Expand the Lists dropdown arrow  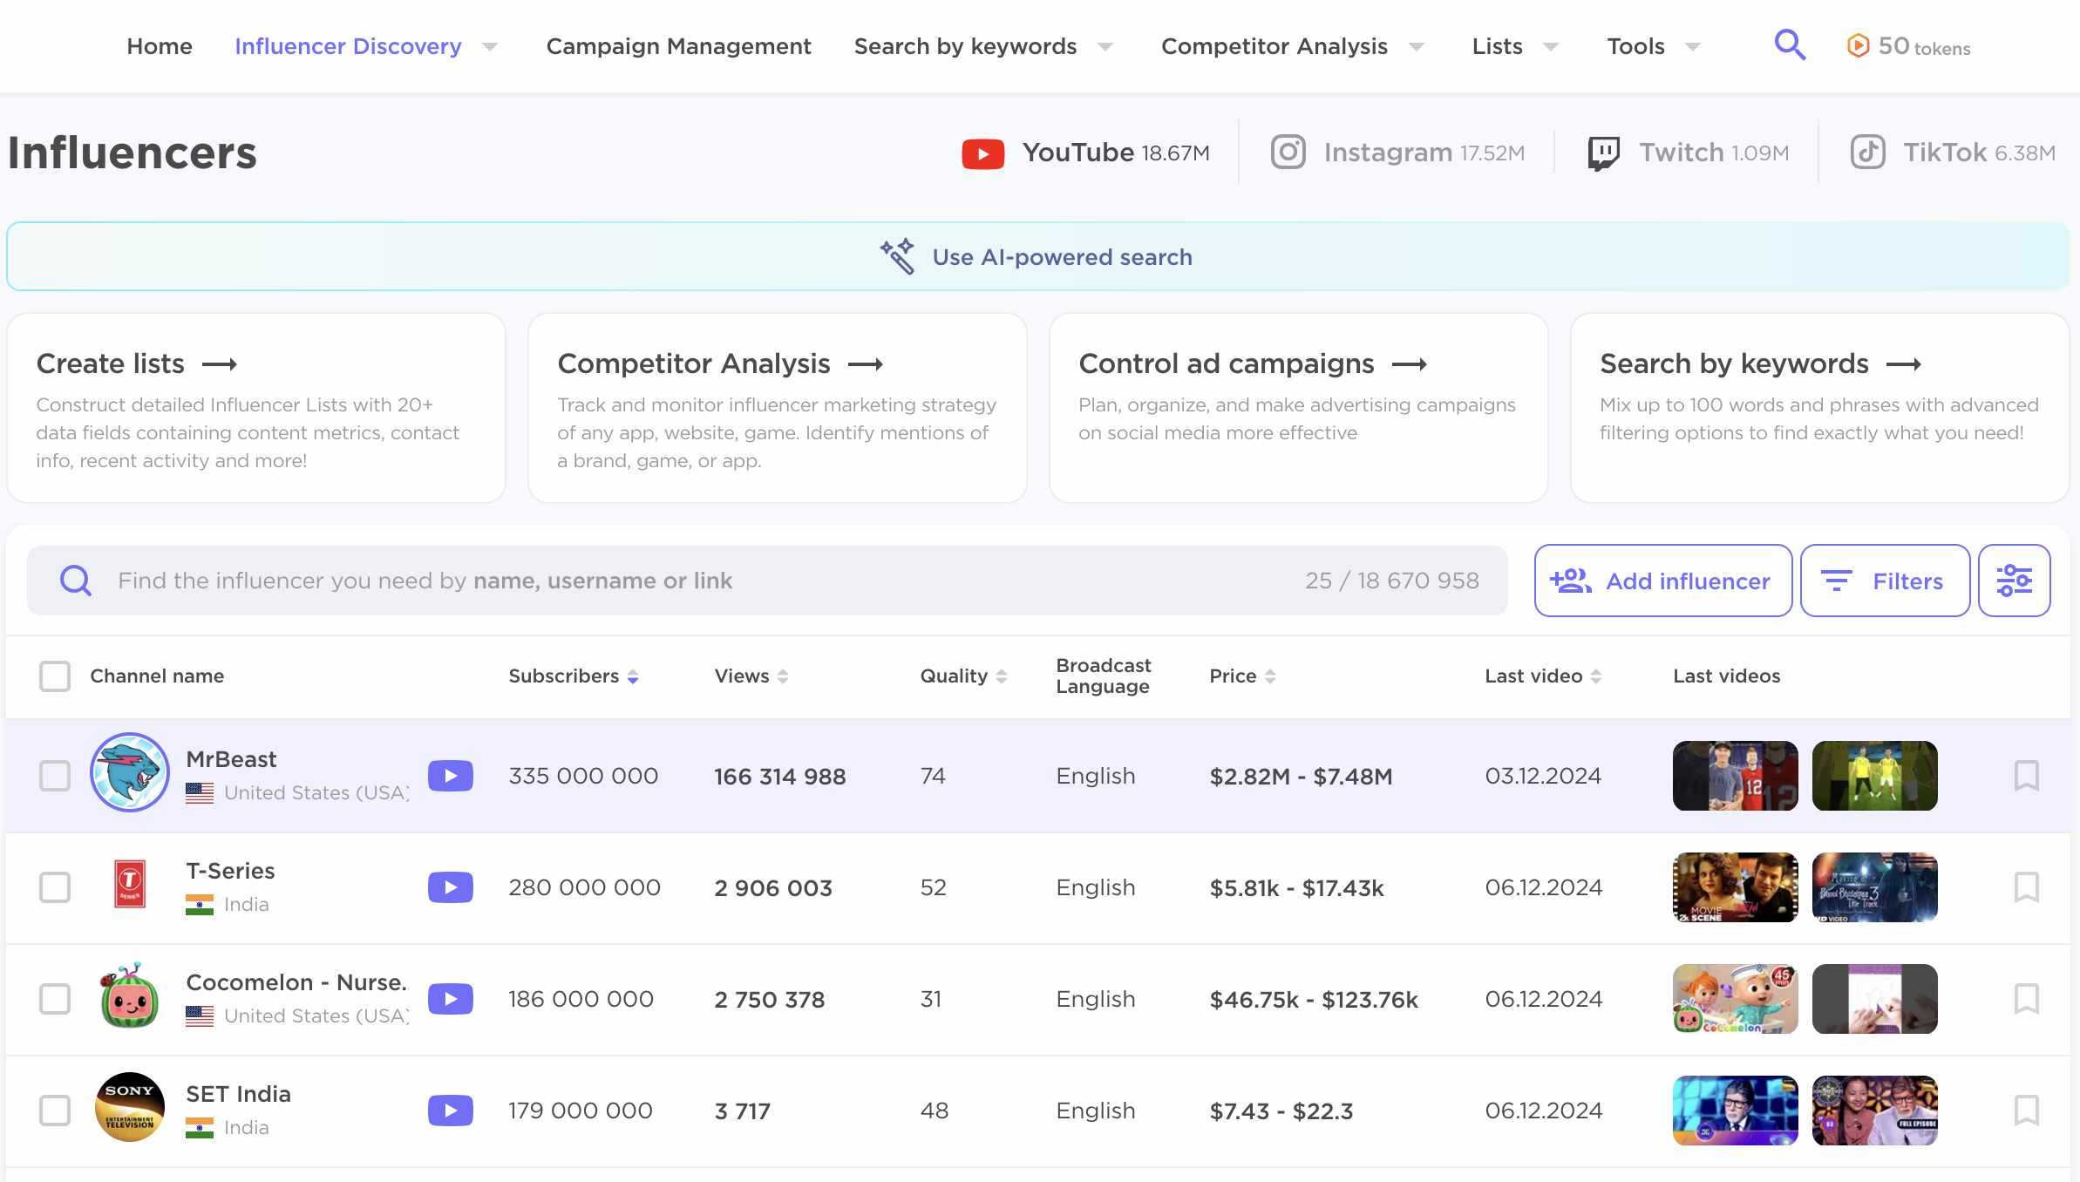pos(1552,47)
